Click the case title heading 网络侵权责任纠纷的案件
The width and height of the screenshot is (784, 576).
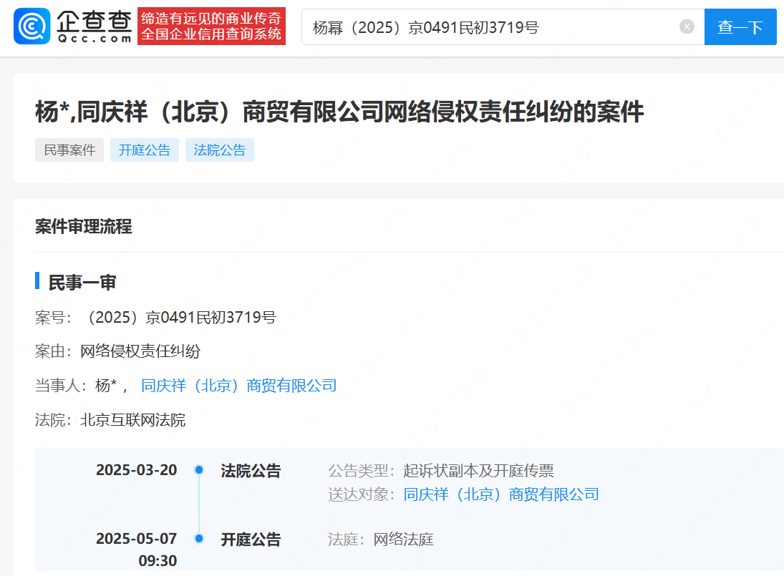[339, 112]
